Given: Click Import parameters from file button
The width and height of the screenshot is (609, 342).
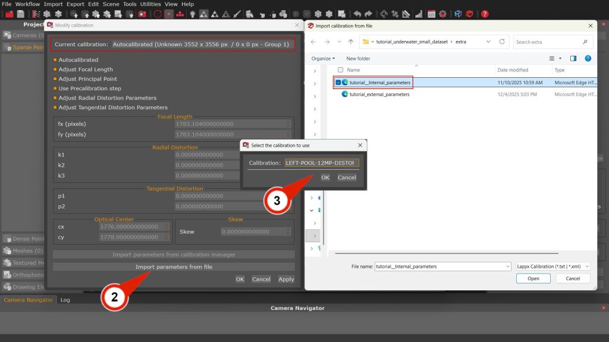Looking at the screenshot, I should (x=174, y=267).
